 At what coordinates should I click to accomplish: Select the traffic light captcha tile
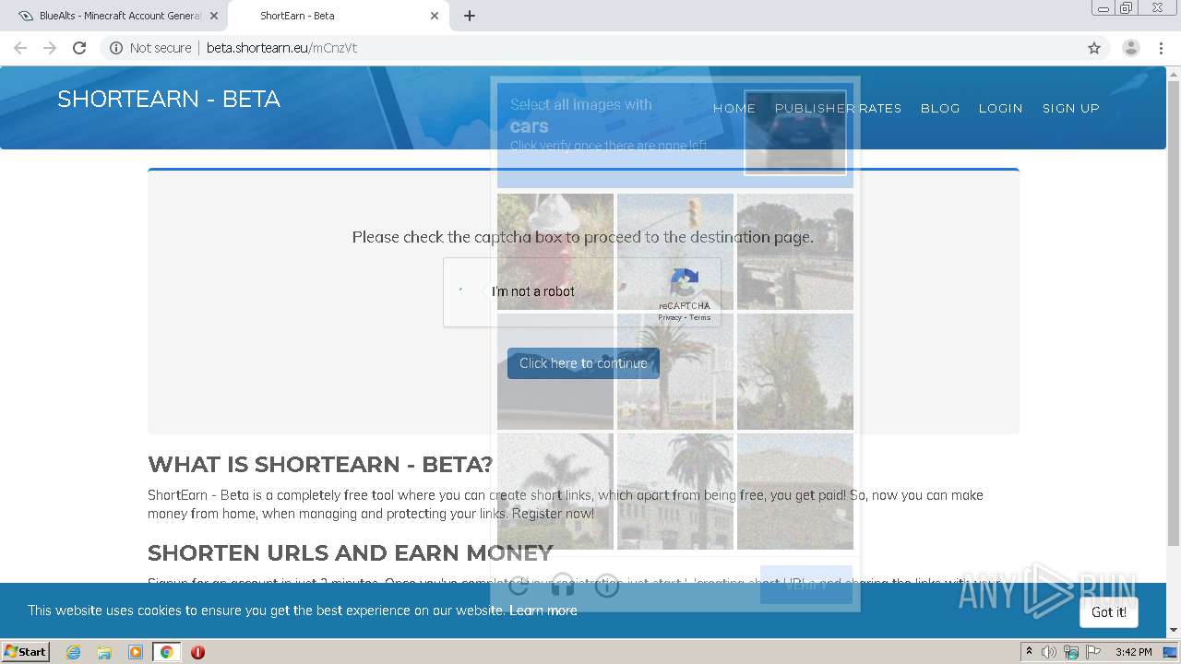675,251
